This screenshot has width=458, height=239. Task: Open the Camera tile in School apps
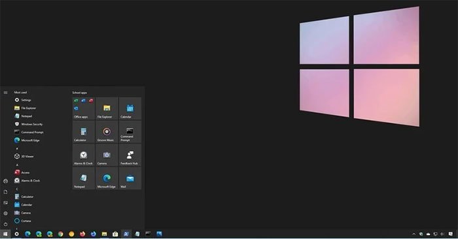click(x=107, y=155)
